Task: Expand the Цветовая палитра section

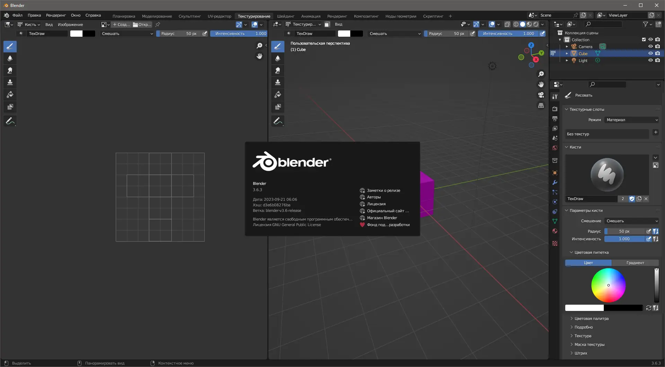Action: [x=591, y=319]
